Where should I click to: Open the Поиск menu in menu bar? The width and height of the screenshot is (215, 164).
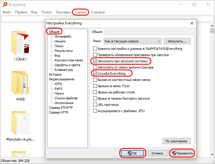click(x=46, y=12)
